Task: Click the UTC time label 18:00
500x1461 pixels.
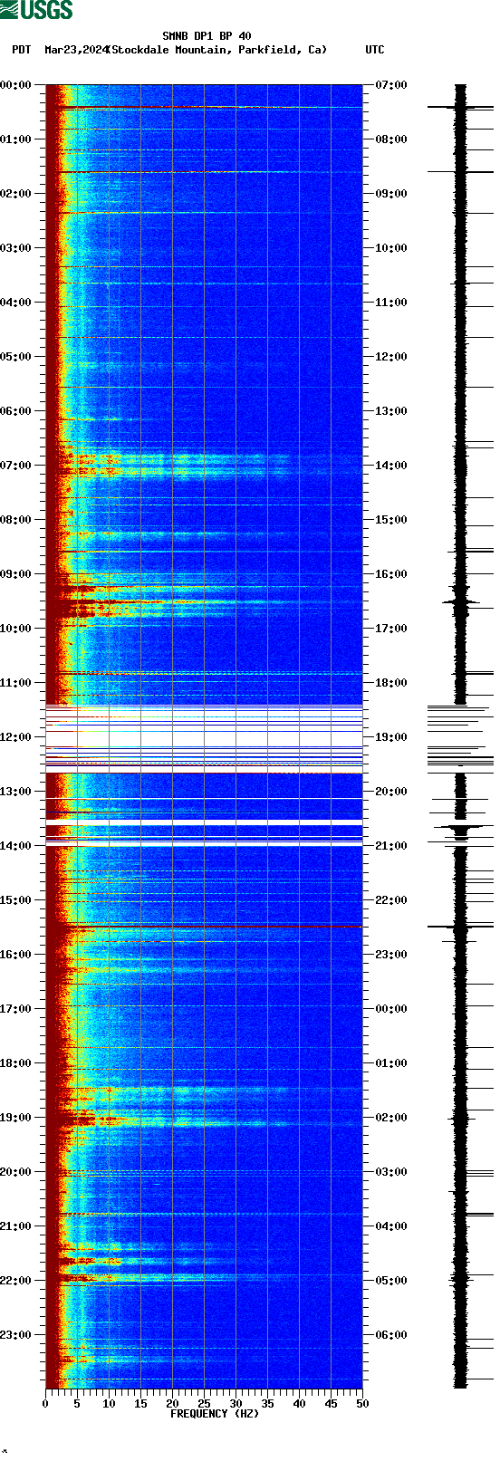Action: tap(391, 683)
